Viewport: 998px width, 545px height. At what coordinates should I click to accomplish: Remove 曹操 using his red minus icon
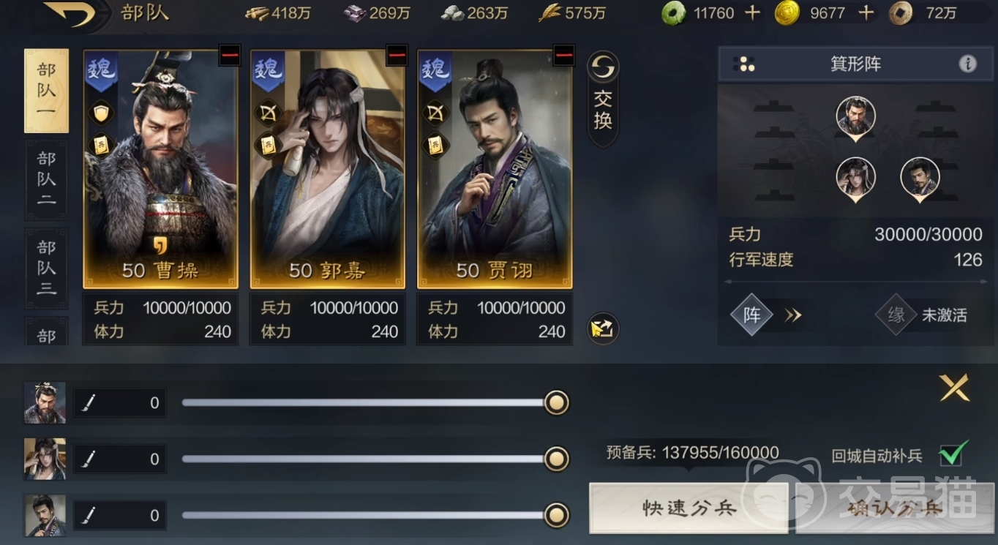229,55
